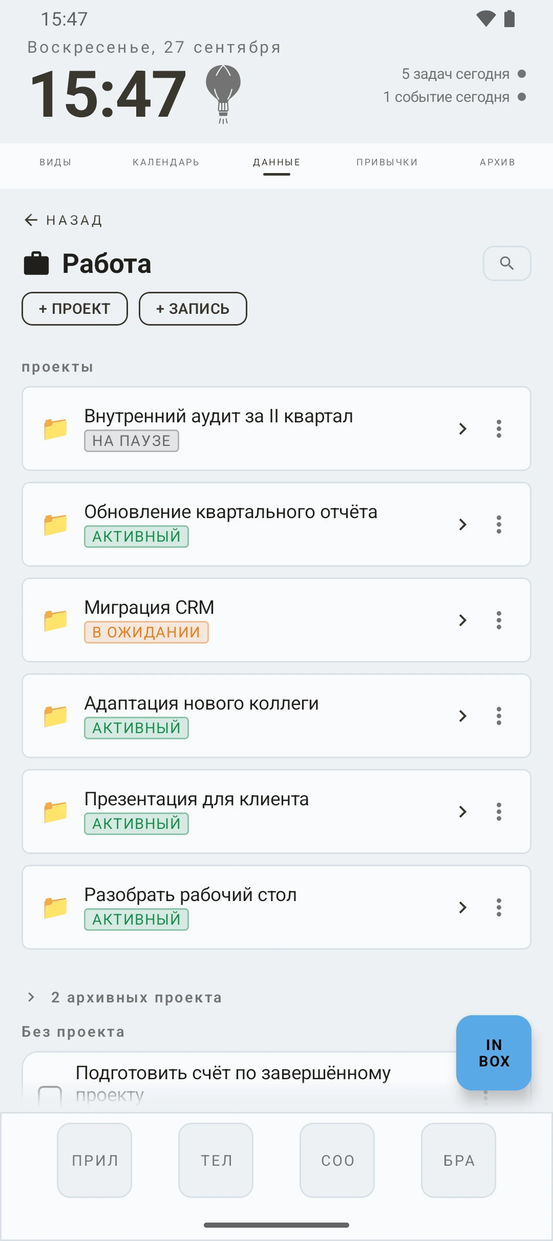Open the Архив tab
The height and width of the screenshot is (1241, 553).
tap(498, 162)
